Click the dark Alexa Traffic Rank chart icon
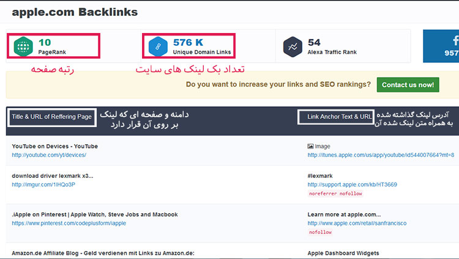Viewport: 459px width, 259px height. pos(293,46)
